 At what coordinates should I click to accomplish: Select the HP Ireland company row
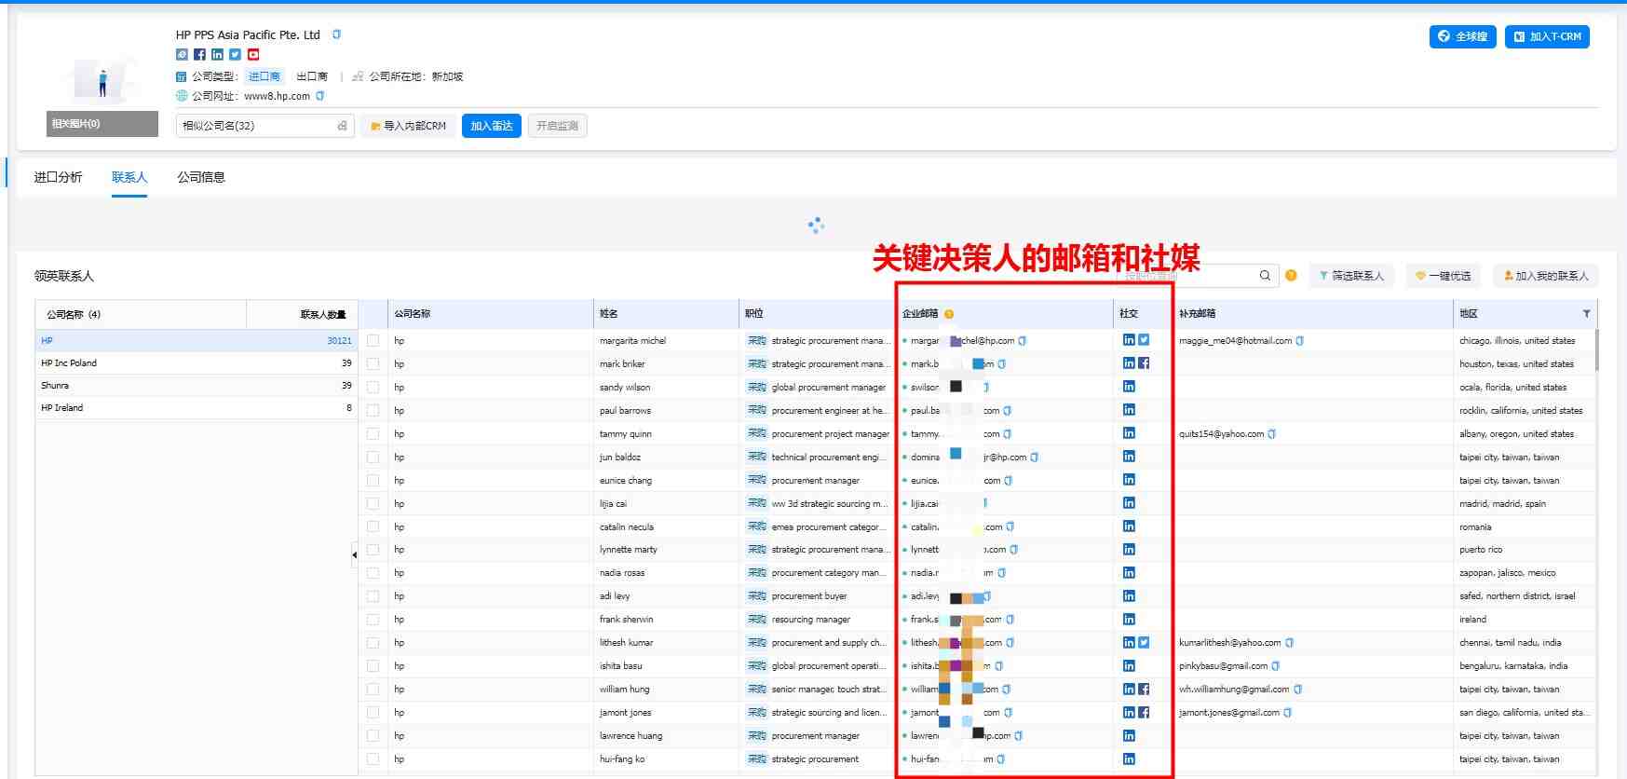click(197, 408)
